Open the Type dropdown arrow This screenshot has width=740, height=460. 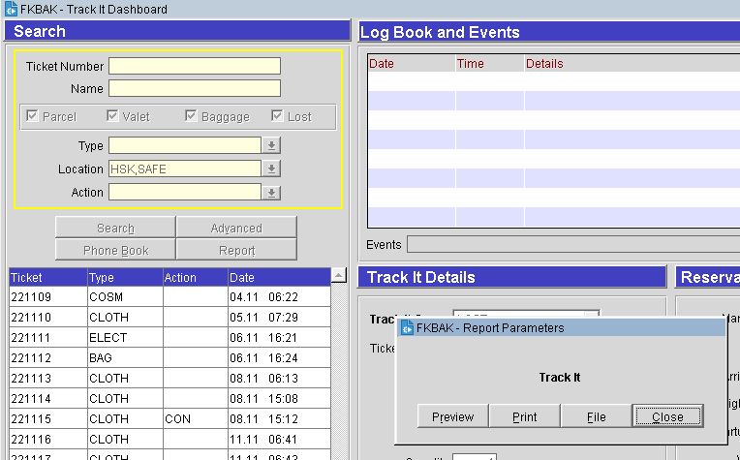tap(272, 145)
